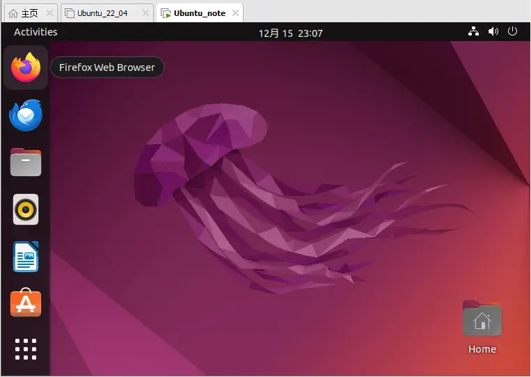Close the Ubuntu_note tab
Viewport: 531px width, 377px height.
pyautogui.click(x=235, y=13)
